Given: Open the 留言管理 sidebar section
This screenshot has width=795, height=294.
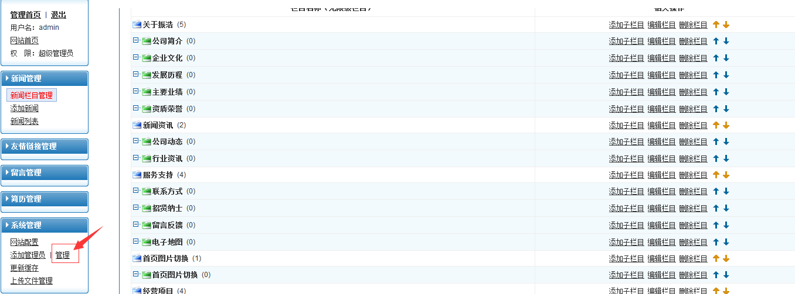Looking at the screenshot, I should tap(26, 172).
